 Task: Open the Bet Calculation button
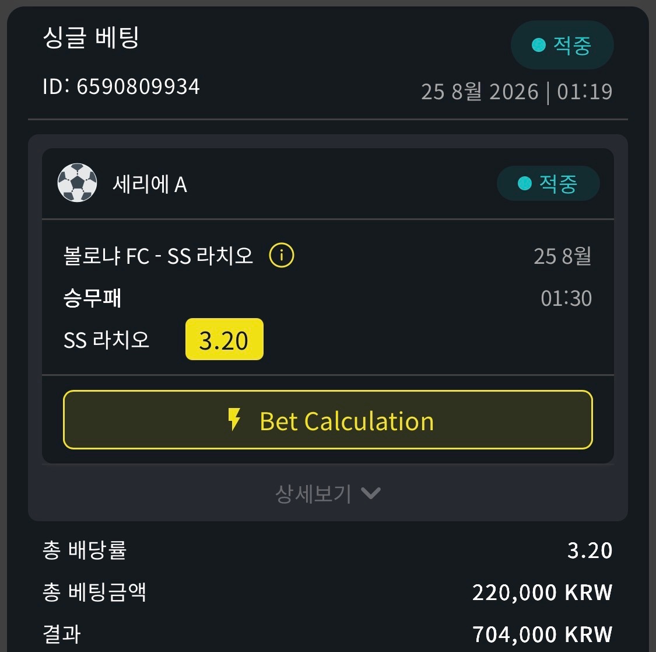coord(328,420)
